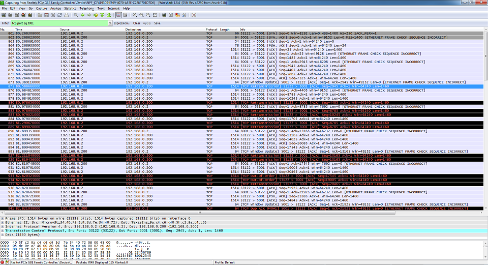Open the Capture menu
Screen dimensions: 488x265
[41, 9]
